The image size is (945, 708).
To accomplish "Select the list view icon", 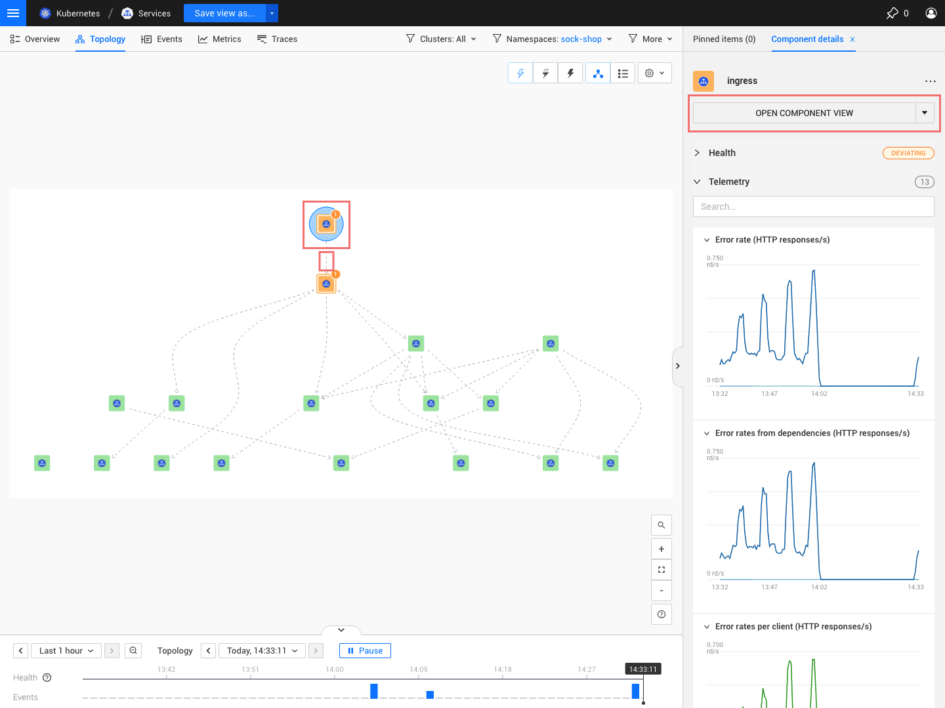I will pos(622,73).
